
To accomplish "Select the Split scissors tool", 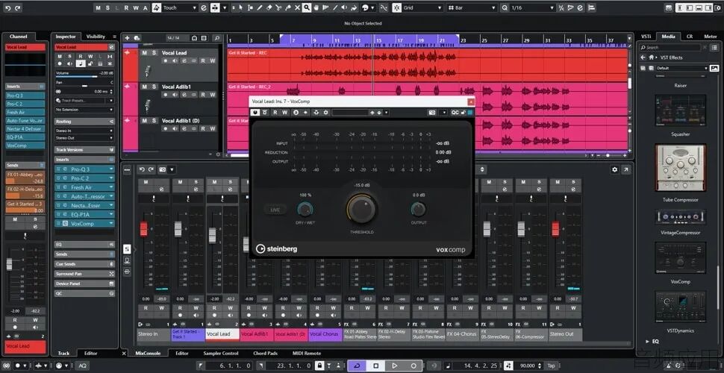I will tap(278, 8).
